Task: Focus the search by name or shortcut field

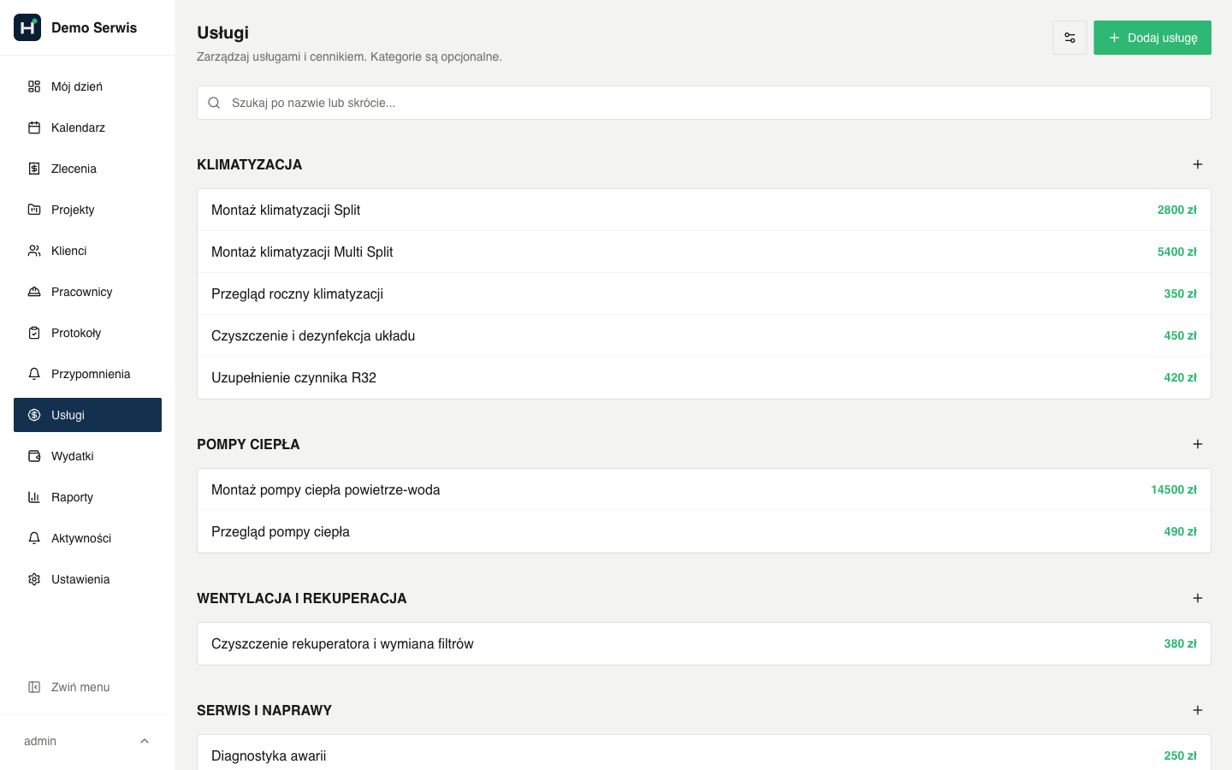Action: (704, 103)
